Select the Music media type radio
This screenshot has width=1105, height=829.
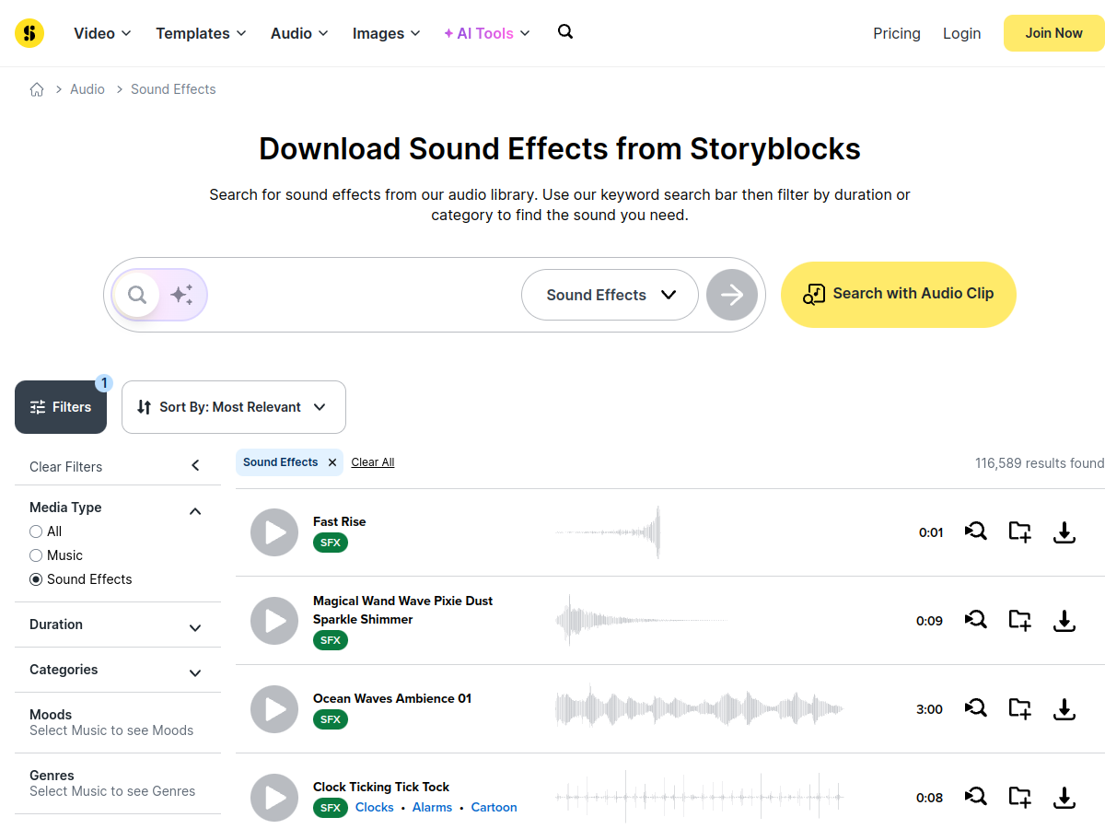(x=36, y=555)
